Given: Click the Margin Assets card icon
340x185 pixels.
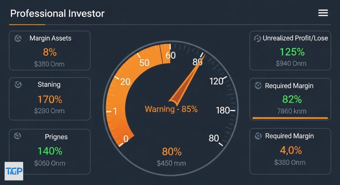Looking at the screenshot, I should point(18,38).
